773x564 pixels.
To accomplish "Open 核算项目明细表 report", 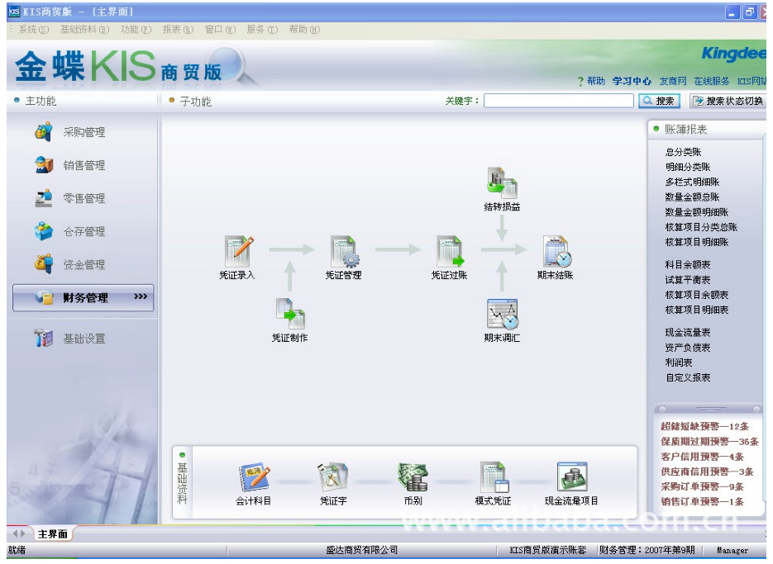I will point(696,310).
